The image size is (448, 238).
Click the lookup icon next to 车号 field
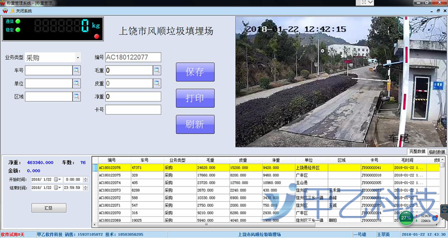pos(76,70)
